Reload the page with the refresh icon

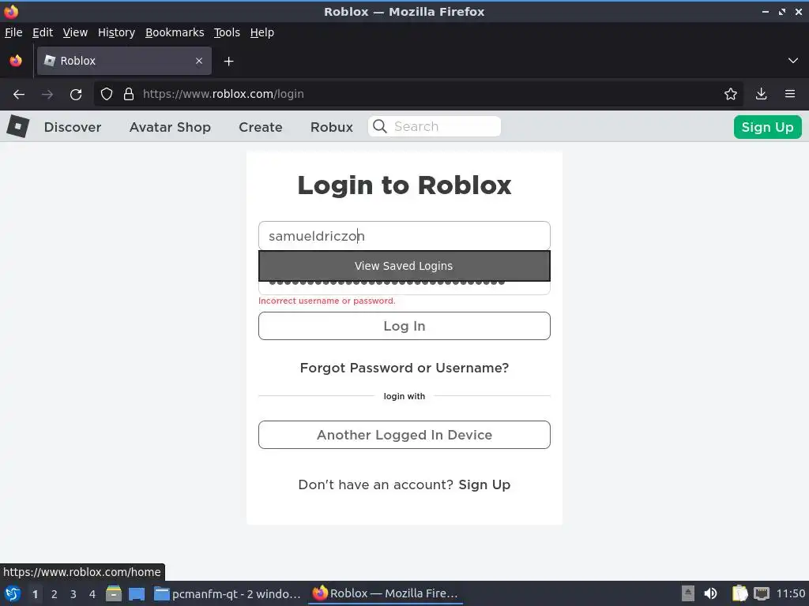coord(76,95)
